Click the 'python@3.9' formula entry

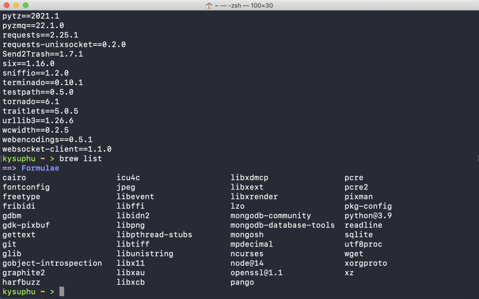pos(368,216)
